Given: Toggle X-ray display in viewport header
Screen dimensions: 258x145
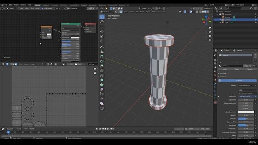Looking at the screenshot, I should (197, 12).
